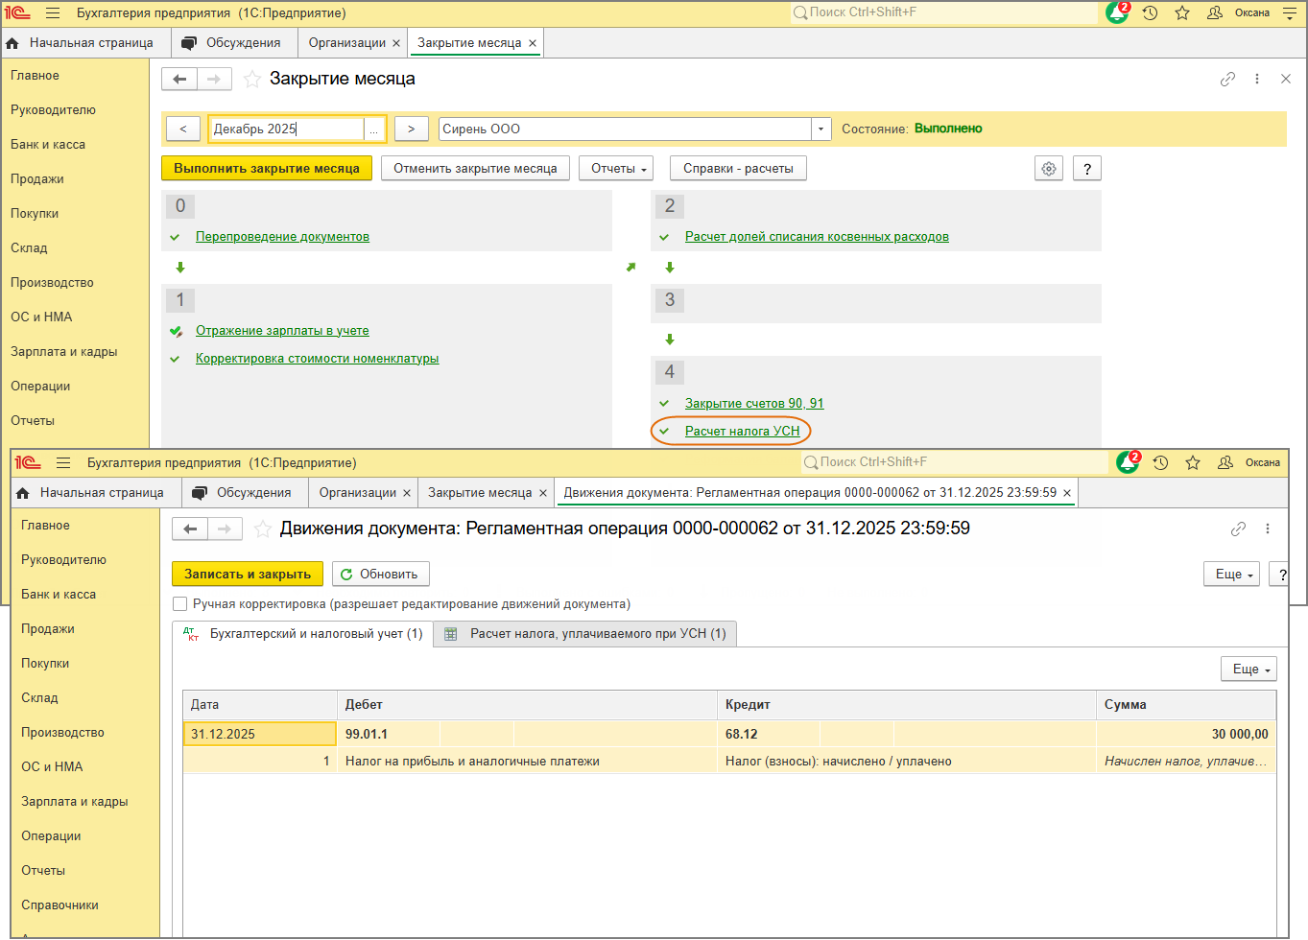Add Закрытие месяца form to favorites

coord(251,79)
